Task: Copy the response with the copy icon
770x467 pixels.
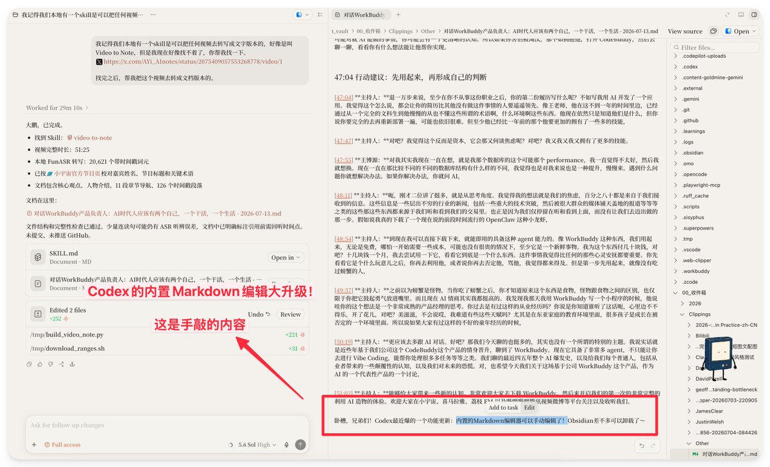Action: point(30,365)
